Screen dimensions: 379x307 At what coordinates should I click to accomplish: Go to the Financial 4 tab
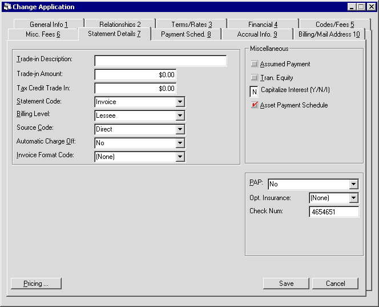263,24
